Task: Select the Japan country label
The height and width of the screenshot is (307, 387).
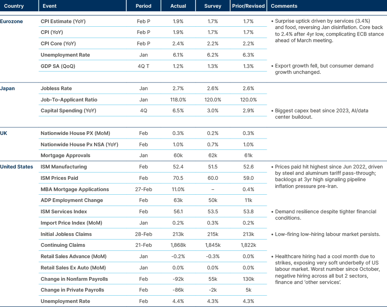Action: coord(7,89)
